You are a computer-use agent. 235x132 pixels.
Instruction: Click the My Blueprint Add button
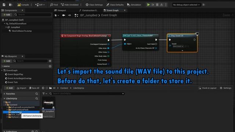coord(7,61)
